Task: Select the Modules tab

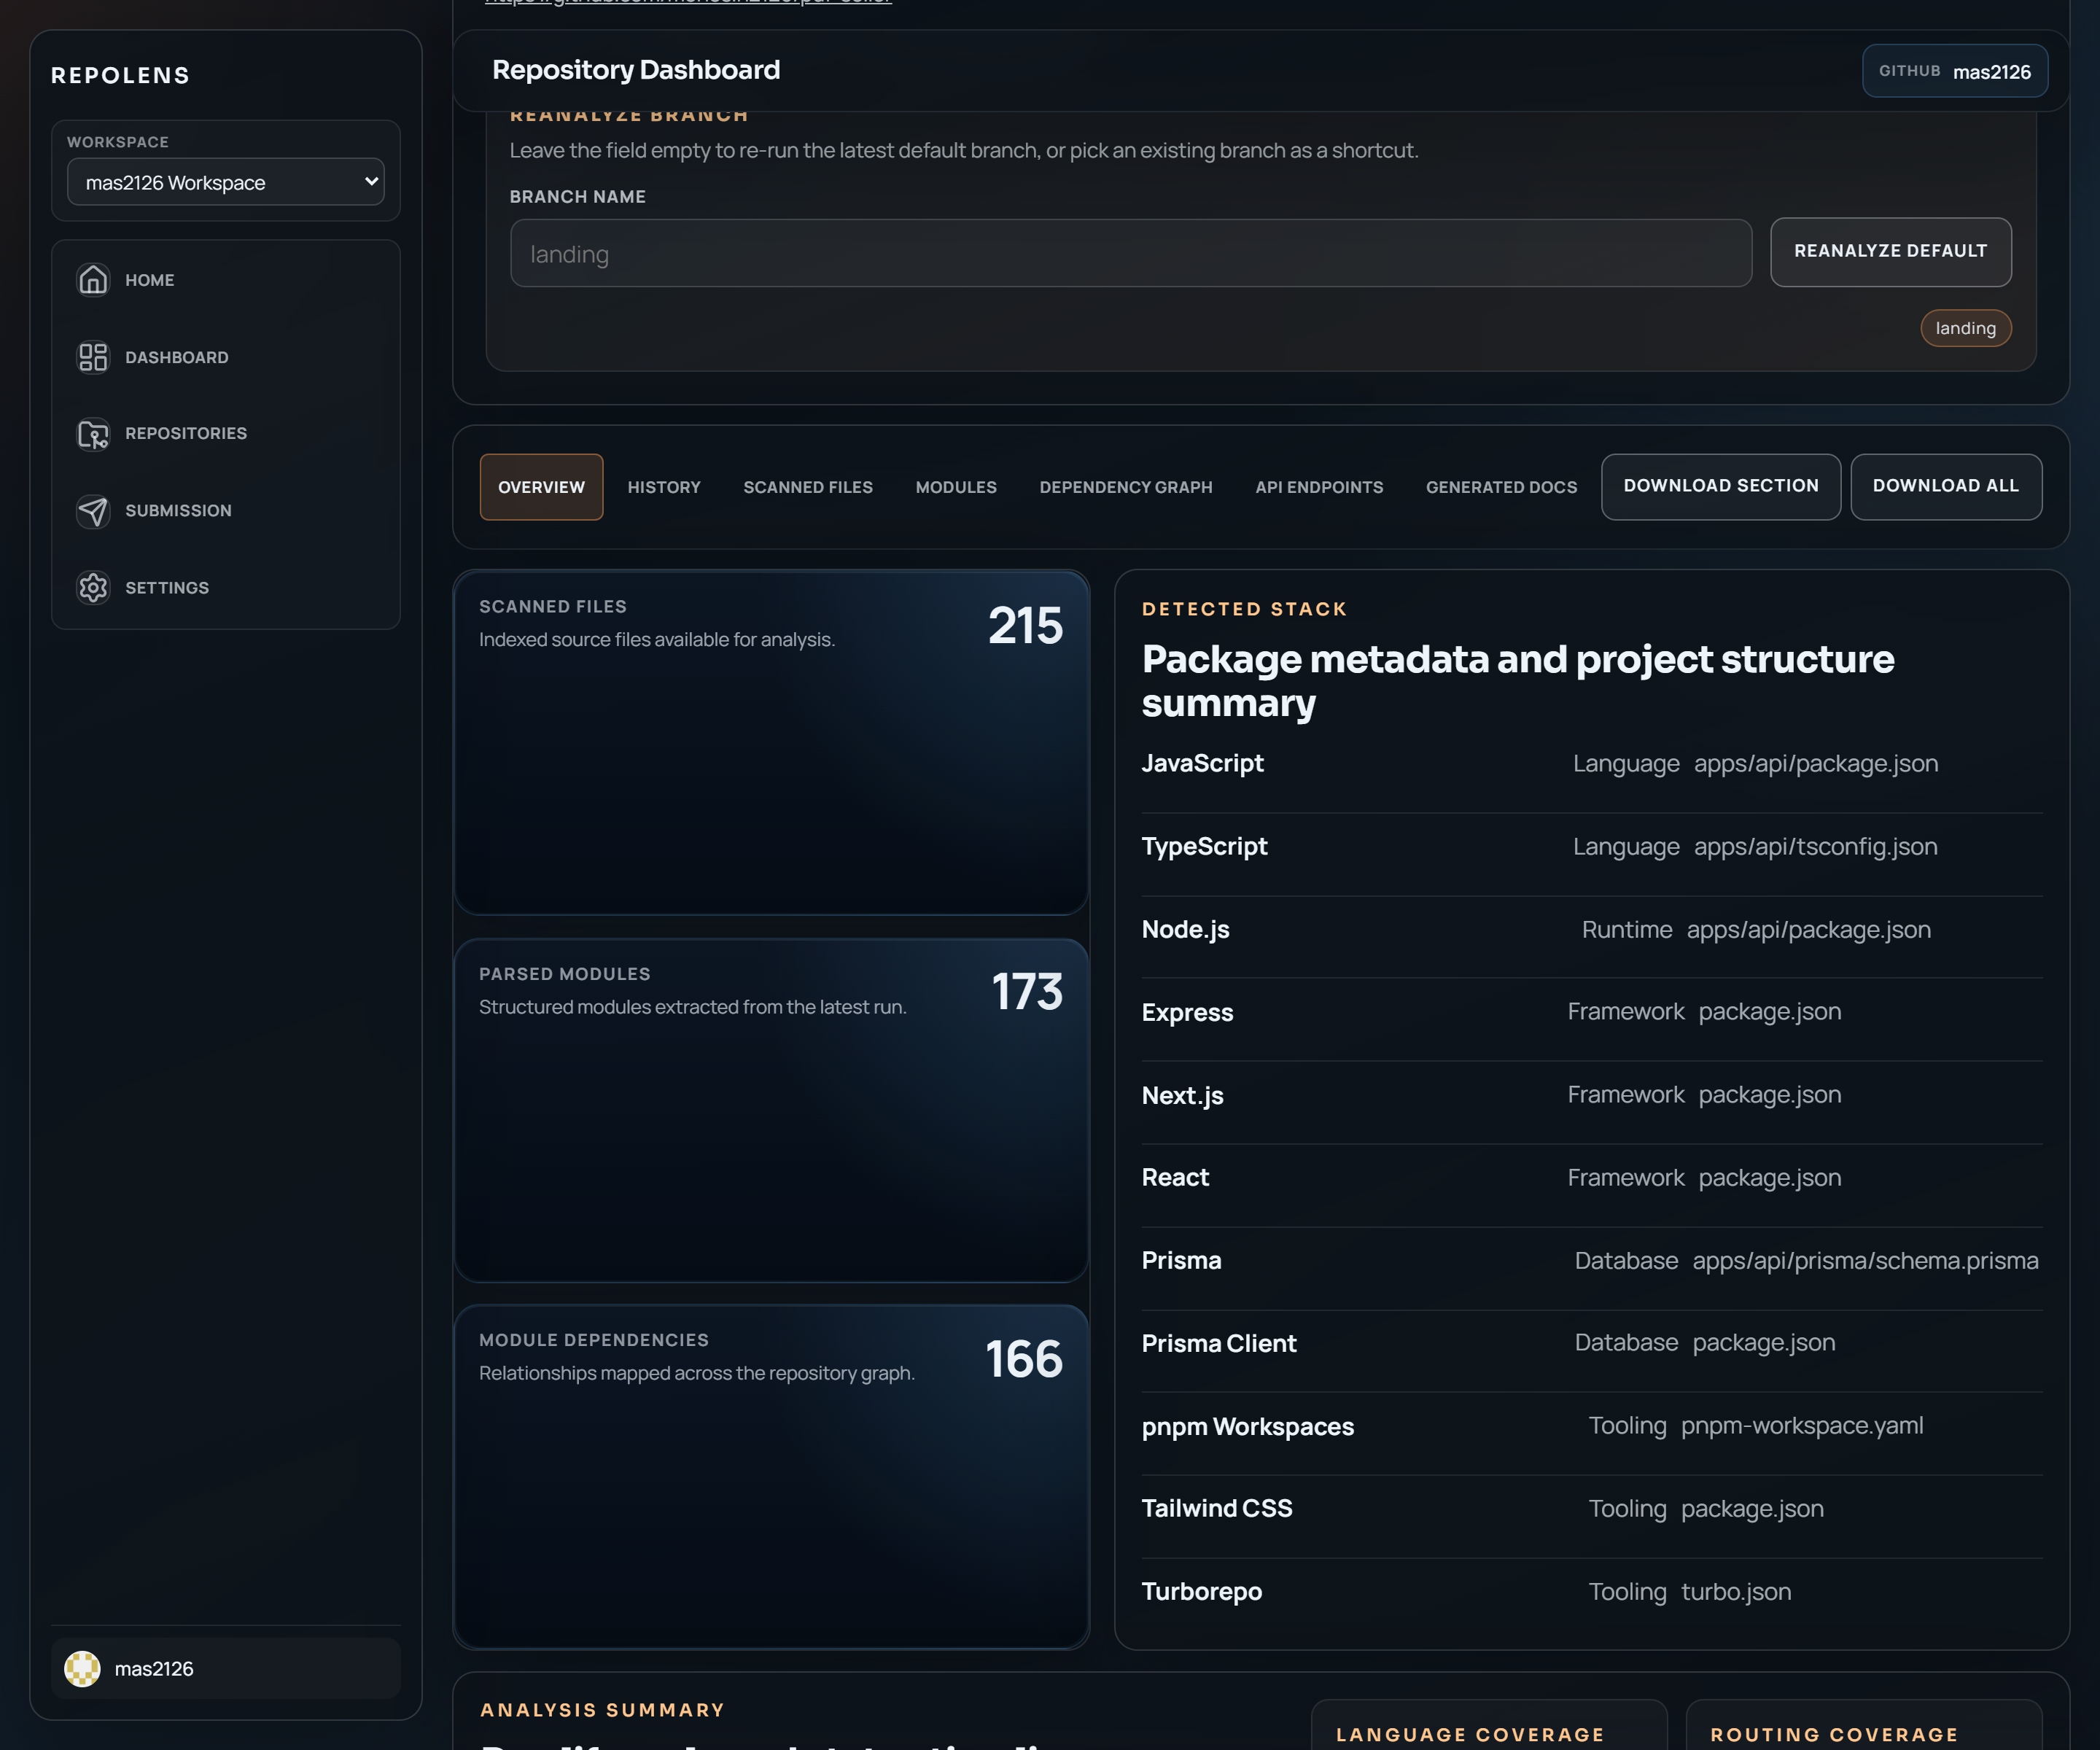Action: tap(956, 487)
